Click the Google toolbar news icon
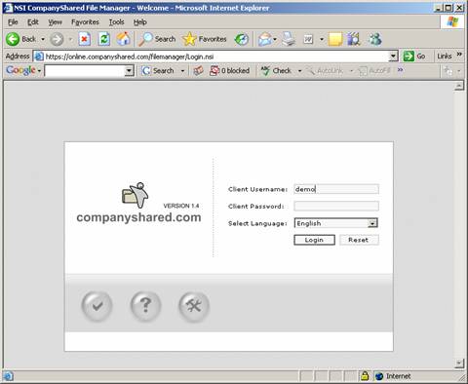Image resolution: width=468 pixels, height=384 pixels. 198,70
